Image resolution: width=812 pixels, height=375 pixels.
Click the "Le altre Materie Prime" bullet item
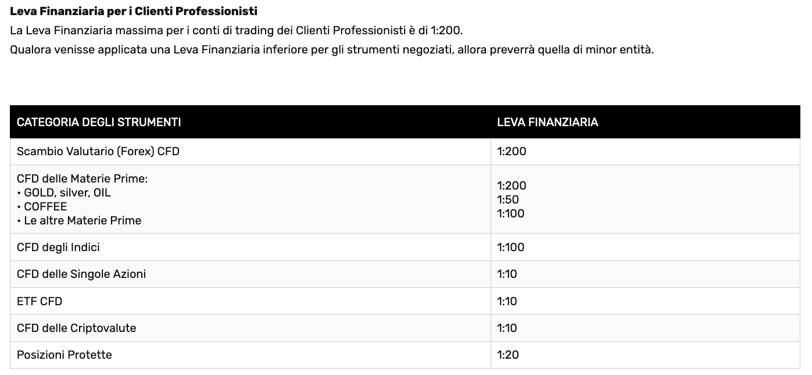coord(83,220)
